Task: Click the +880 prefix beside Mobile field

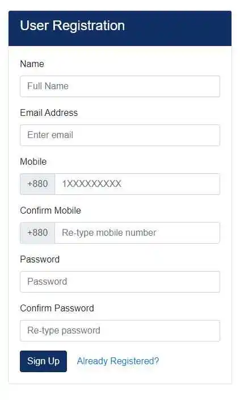Action: tap(37, 184)
